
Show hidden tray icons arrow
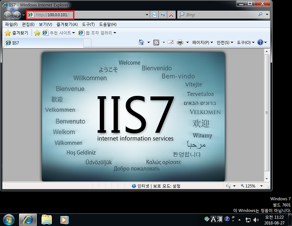click(240, 220)
